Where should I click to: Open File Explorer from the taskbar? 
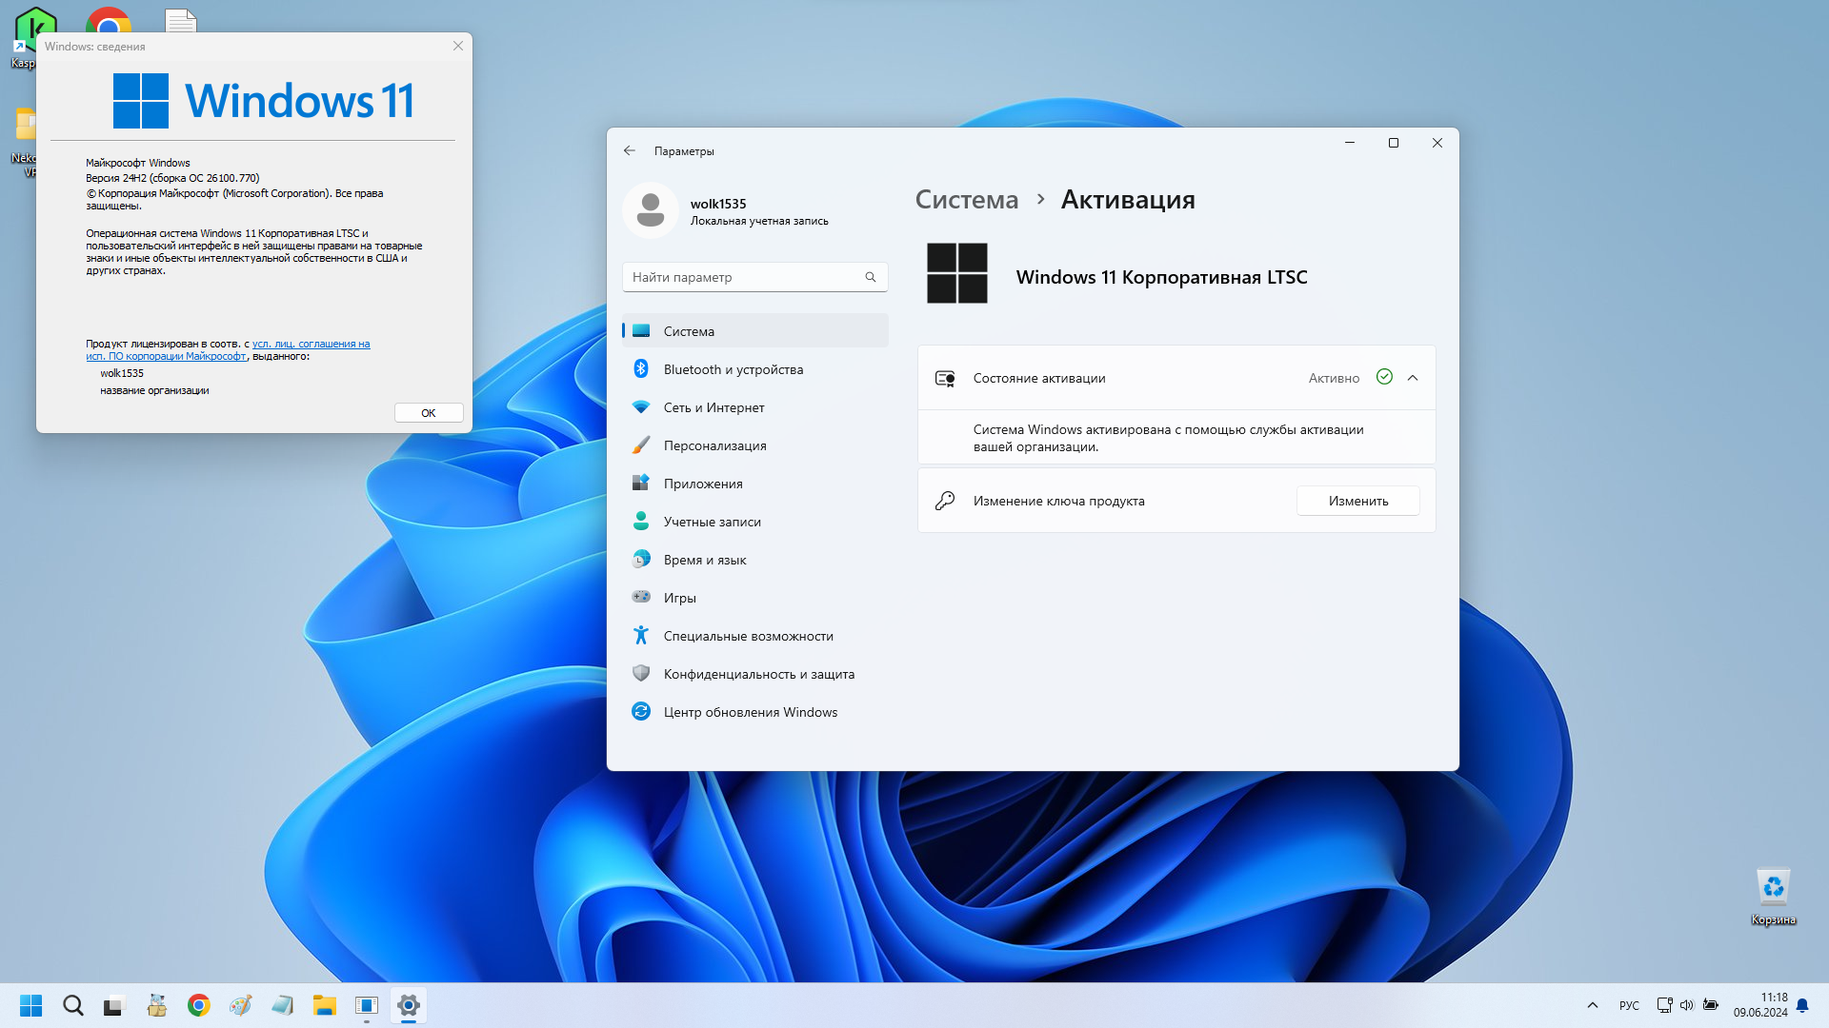click(324, 1005)
